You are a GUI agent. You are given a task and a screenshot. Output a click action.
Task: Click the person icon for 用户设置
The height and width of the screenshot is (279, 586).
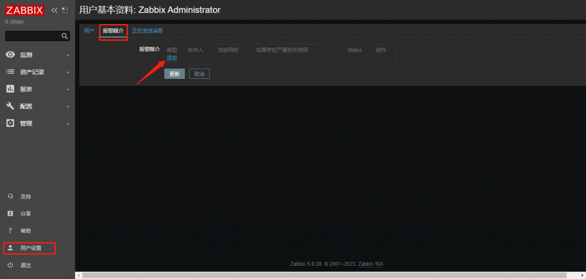pyautogui.click(x=10, y=248)
